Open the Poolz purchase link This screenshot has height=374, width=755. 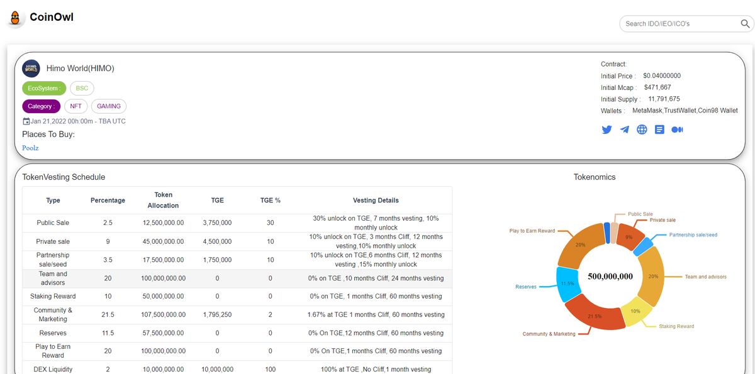click(31, 148)
